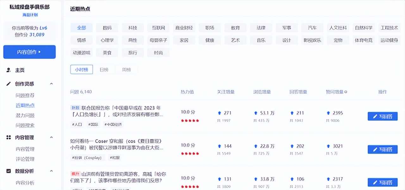Filter by 自然科学 category
The image size is (405, 190).
[364, 28]
